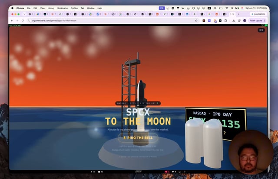
Task: Open the View menu
Action: coord(43,8)
